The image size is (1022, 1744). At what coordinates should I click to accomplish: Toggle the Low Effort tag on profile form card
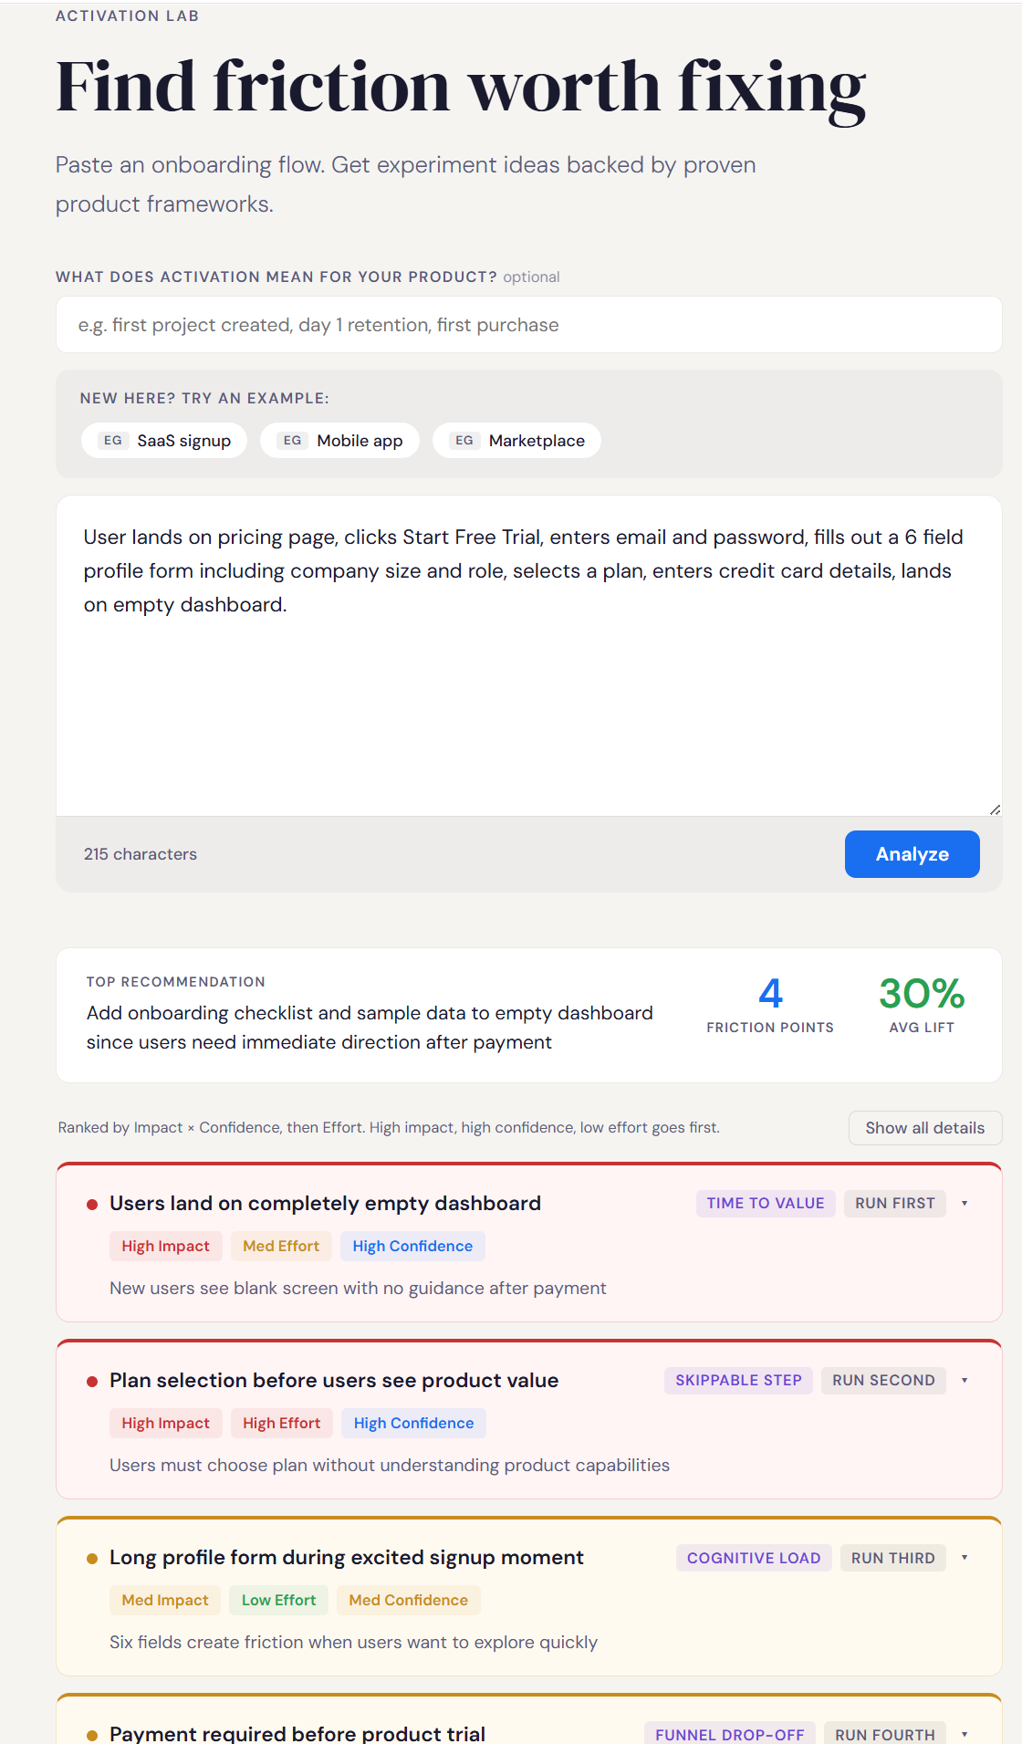(x=278, y=1600)
